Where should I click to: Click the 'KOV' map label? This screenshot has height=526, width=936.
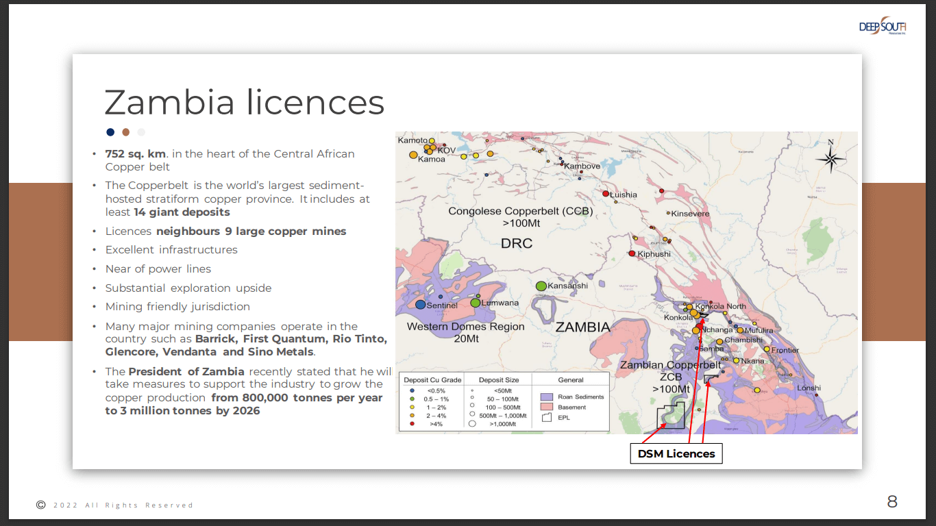[x=446, y=150]
